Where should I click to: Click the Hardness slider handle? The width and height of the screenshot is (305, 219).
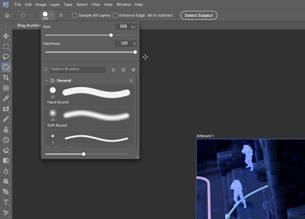click(135, 52)
